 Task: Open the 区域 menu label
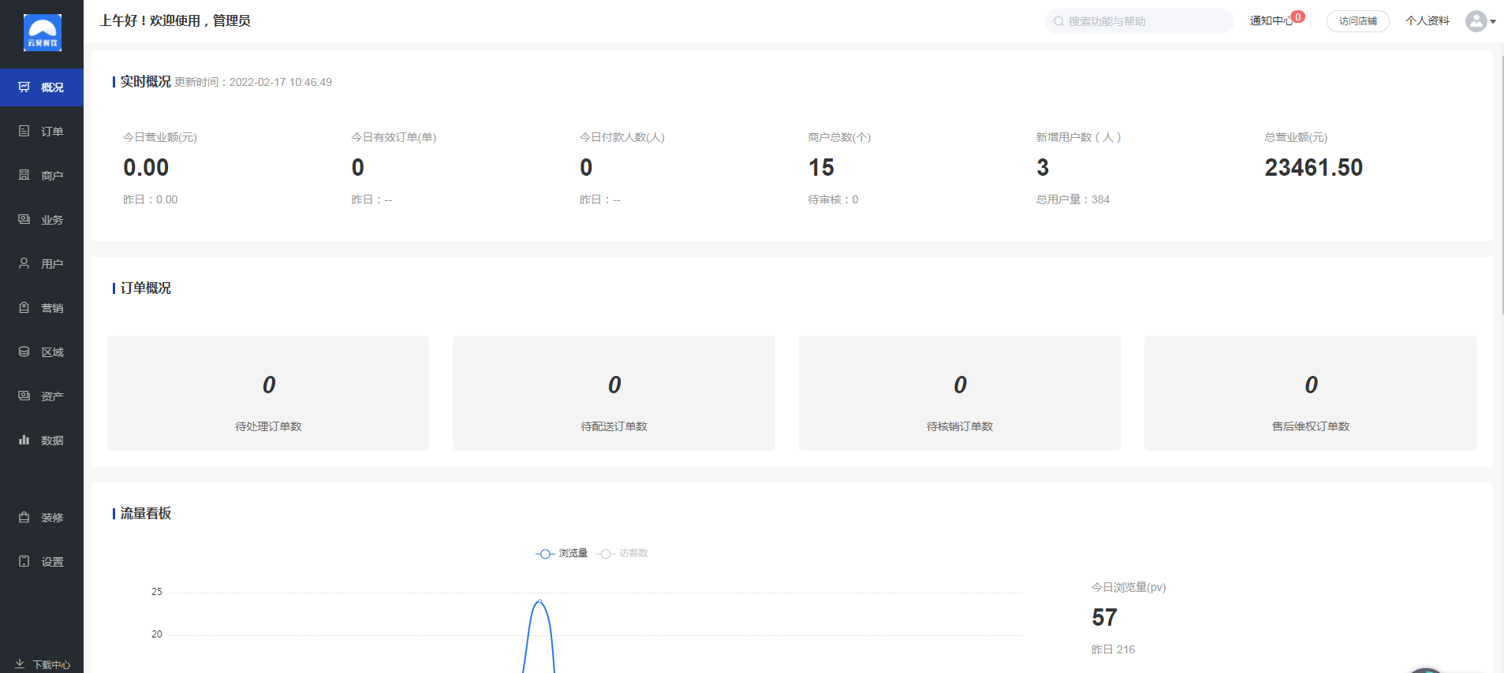point(52,352)
